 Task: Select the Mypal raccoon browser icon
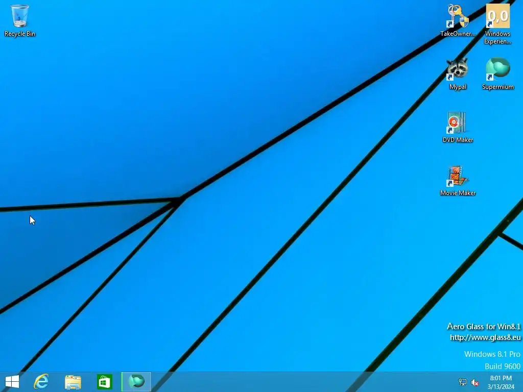458,73
